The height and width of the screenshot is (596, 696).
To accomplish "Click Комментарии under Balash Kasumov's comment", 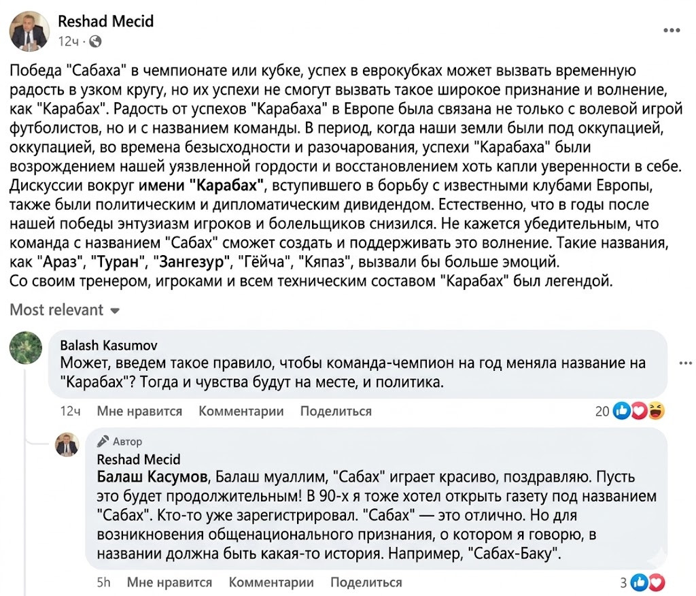I will click(x=241, y=411).
